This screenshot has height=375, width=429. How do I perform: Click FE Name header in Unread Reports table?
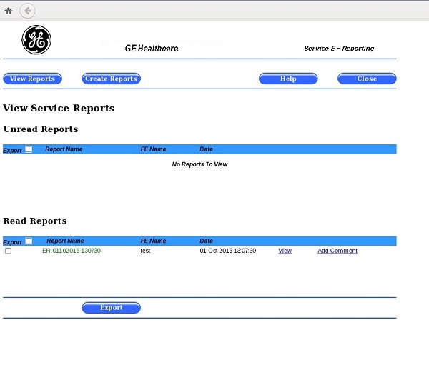(153, 149)
